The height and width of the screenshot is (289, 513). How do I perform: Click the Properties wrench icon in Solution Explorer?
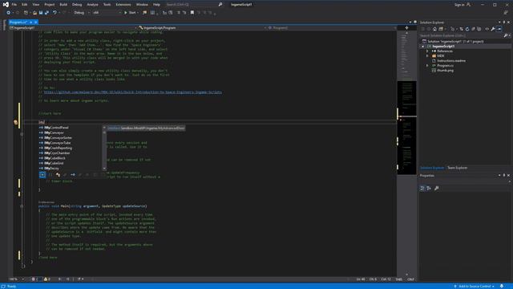point(493,29)
